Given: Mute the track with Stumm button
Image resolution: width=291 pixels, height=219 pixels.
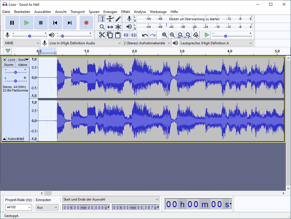Looking at the screenshot, I should coord(9,65).
